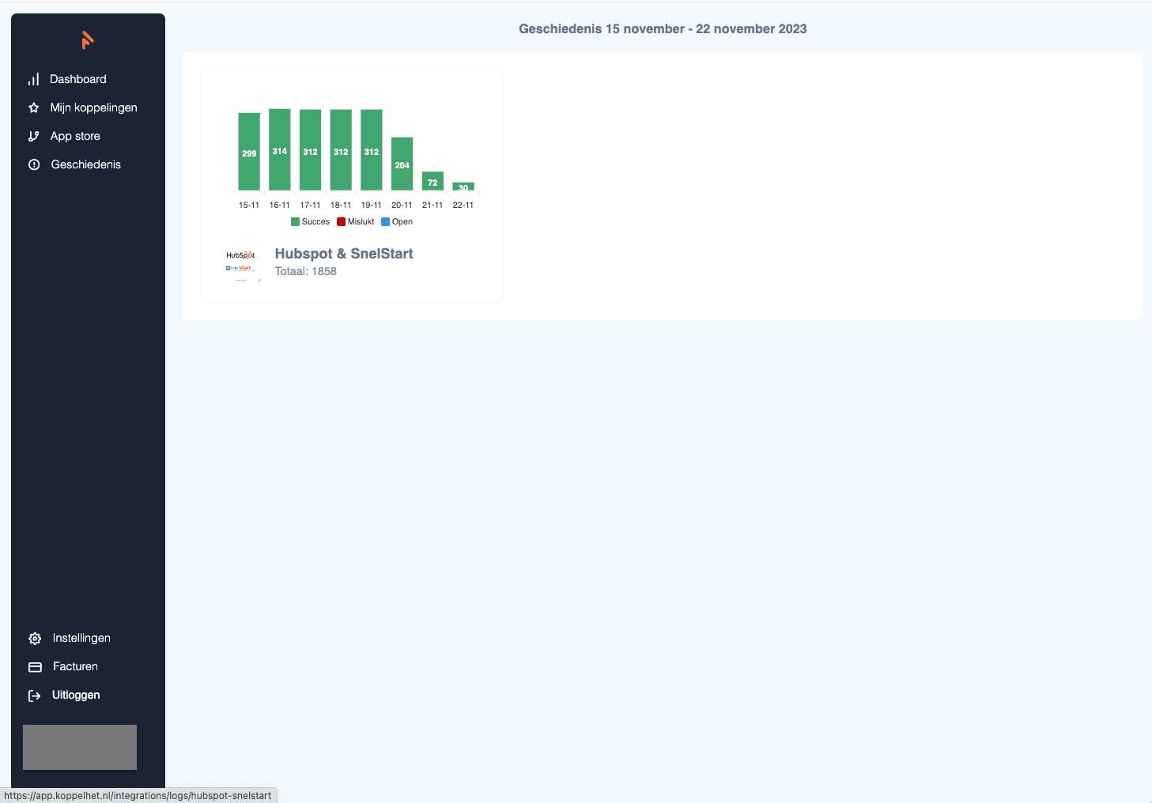Click the Hubspot SnelStart logo thumbnail
1152x803 pixels.
241,265
